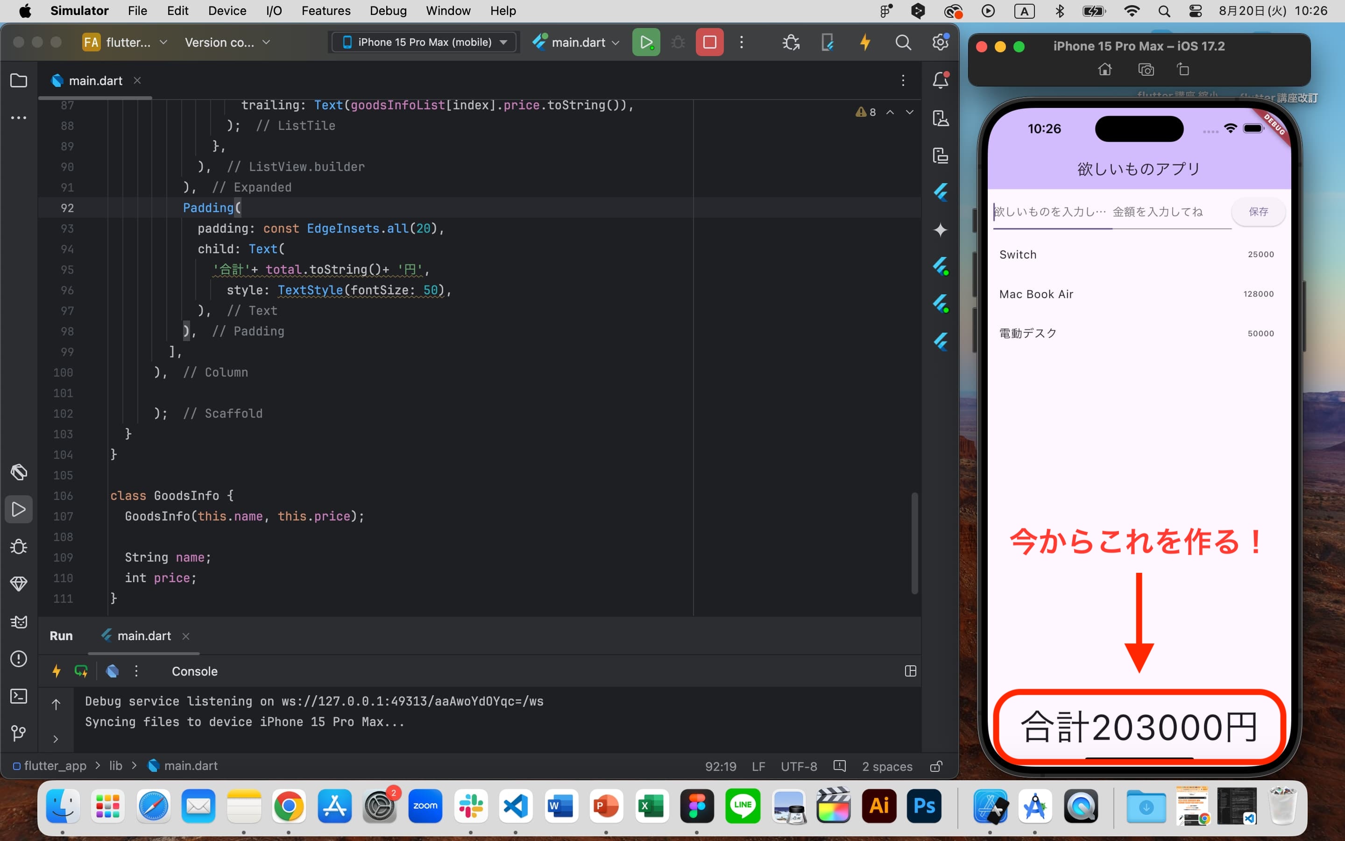Toggle the stop square button

710,42
